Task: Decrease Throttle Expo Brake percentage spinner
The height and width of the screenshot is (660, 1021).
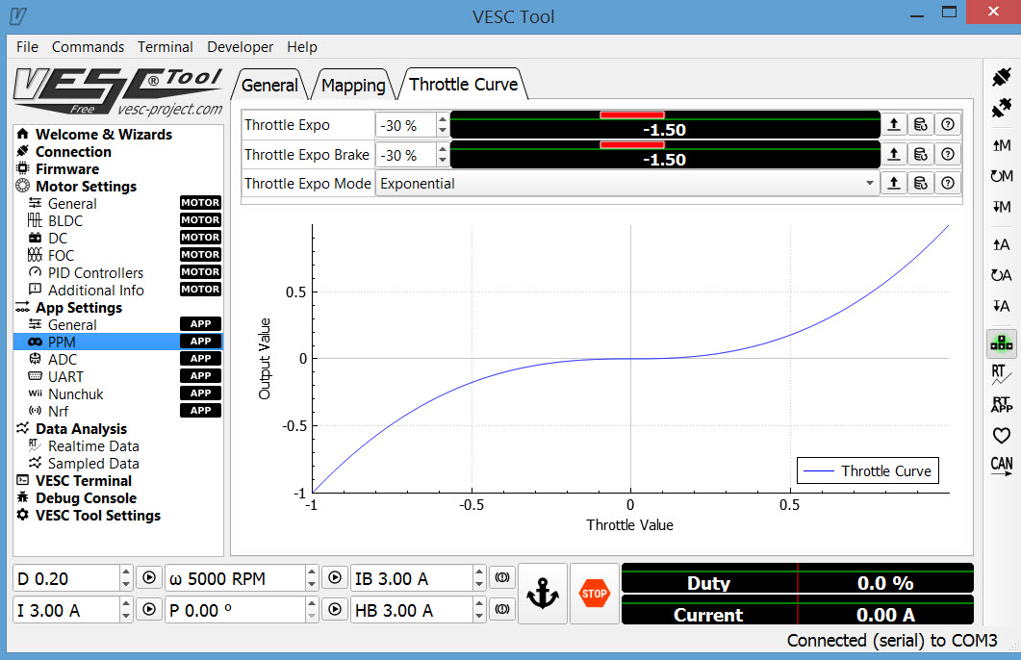Action: [x=443, y=161]
